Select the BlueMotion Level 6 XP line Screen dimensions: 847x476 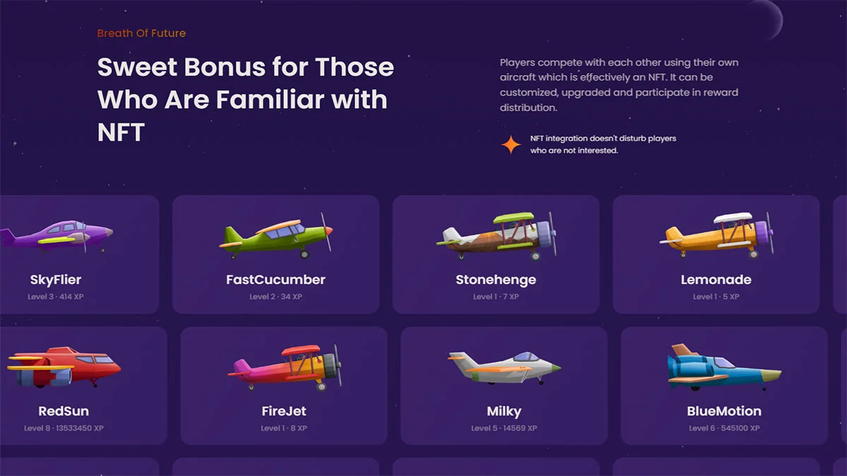point(724,428)
